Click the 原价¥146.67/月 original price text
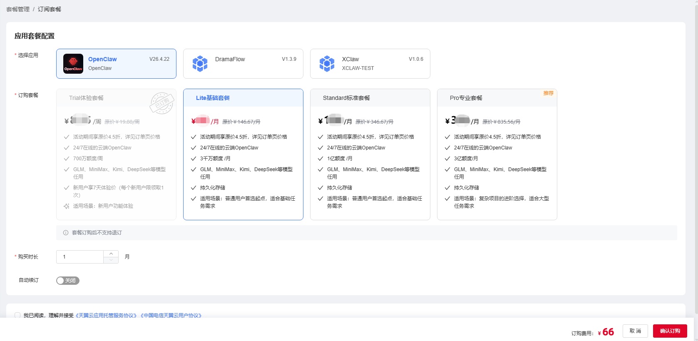Viewport: 698px width, 341px height. (x=241, y=122)
